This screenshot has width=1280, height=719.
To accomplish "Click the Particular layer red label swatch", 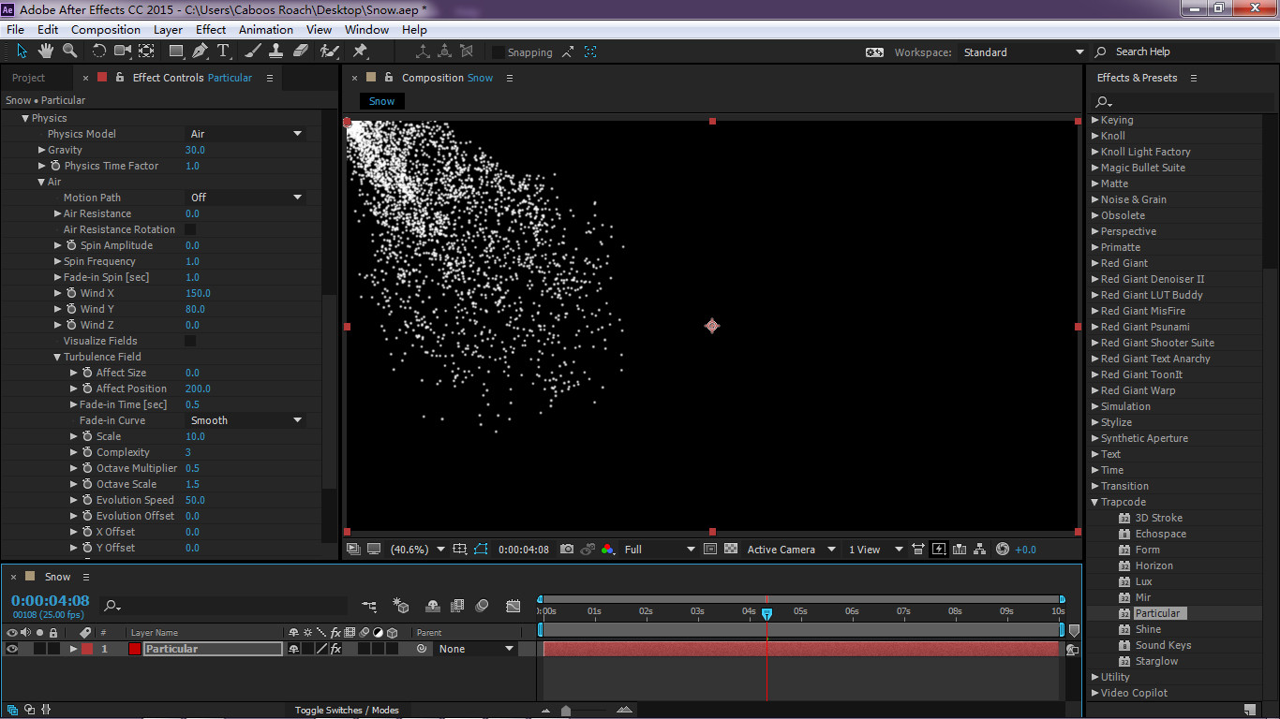I will (87, 649).
